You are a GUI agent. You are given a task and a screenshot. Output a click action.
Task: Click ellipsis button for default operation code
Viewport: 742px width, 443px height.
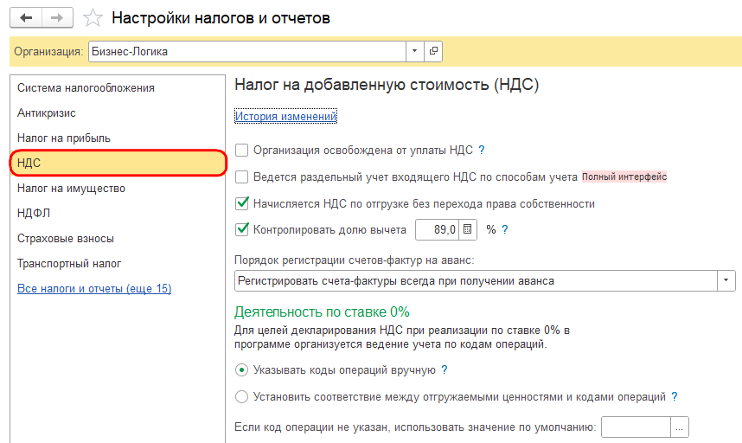[680, 427]
